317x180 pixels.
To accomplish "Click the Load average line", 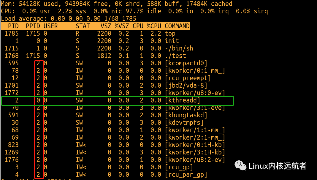I will point(68,19).
